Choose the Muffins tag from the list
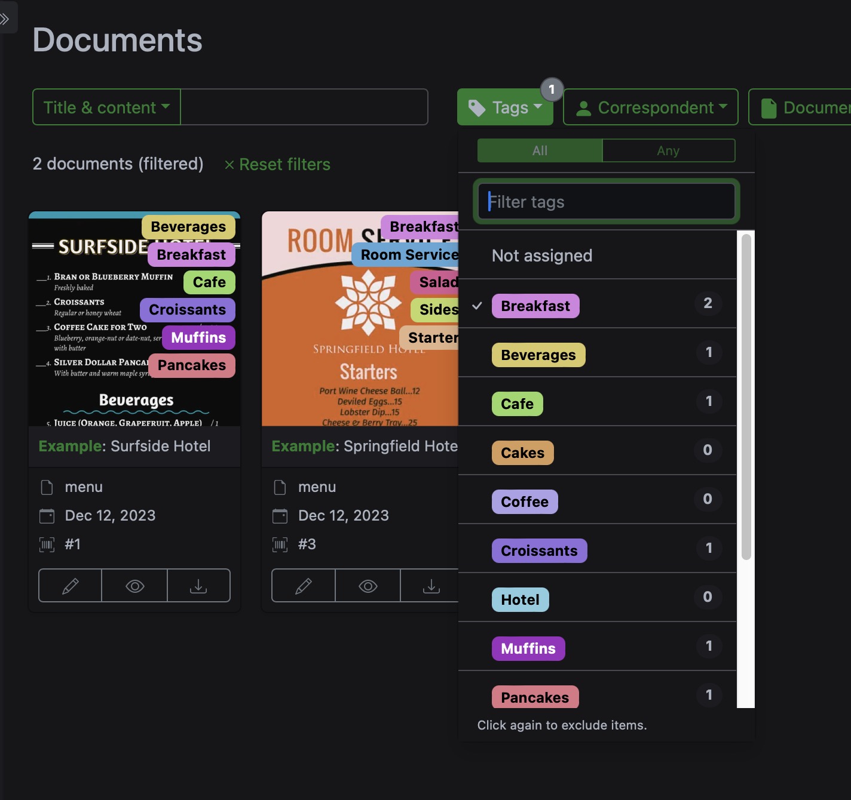851x800 pixels. (x=528, y=648)
